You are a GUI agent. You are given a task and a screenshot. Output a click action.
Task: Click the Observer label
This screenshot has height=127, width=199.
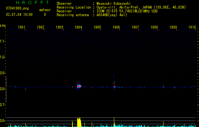point(64,3)
